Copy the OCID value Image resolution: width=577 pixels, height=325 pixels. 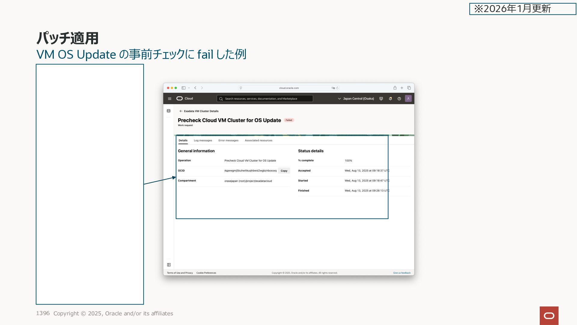point(284,171)
